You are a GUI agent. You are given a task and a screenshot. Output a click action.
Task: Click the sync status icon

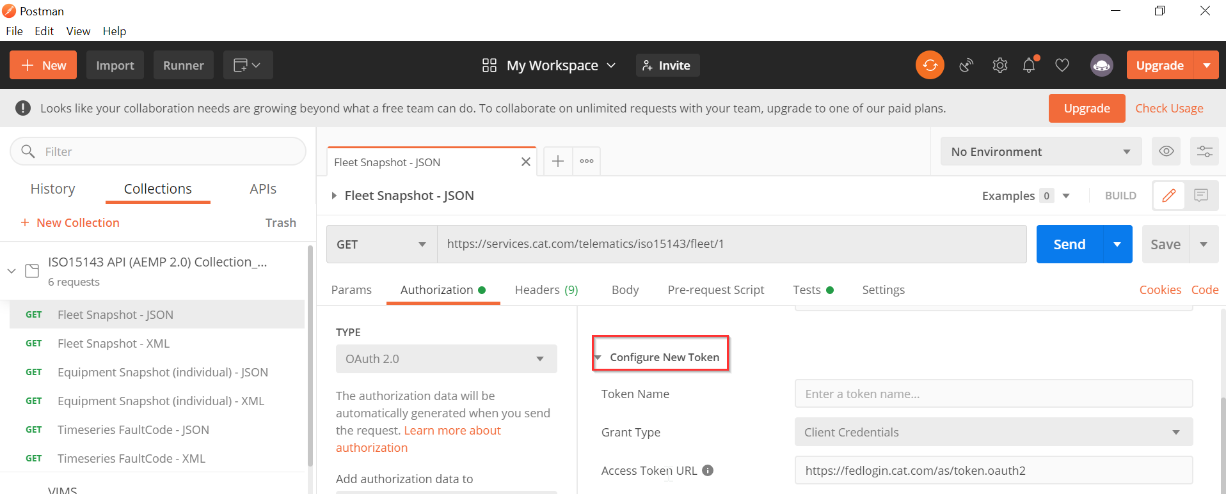click(930, 65)
